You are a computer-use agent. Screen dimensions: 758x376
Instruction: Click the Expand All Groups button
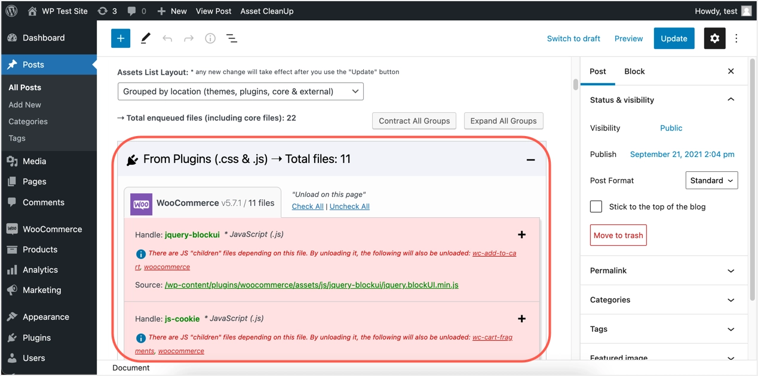(504, 121)
